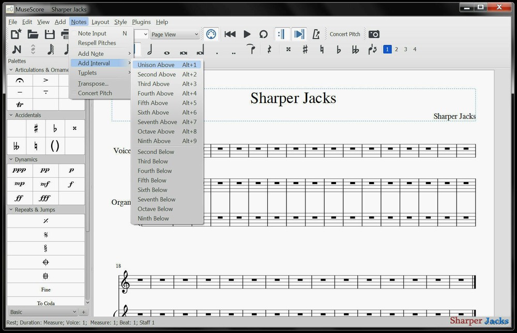Apply the fermata from Articulations palette
This screenshot has height=333, width=517.
point(20,80)
